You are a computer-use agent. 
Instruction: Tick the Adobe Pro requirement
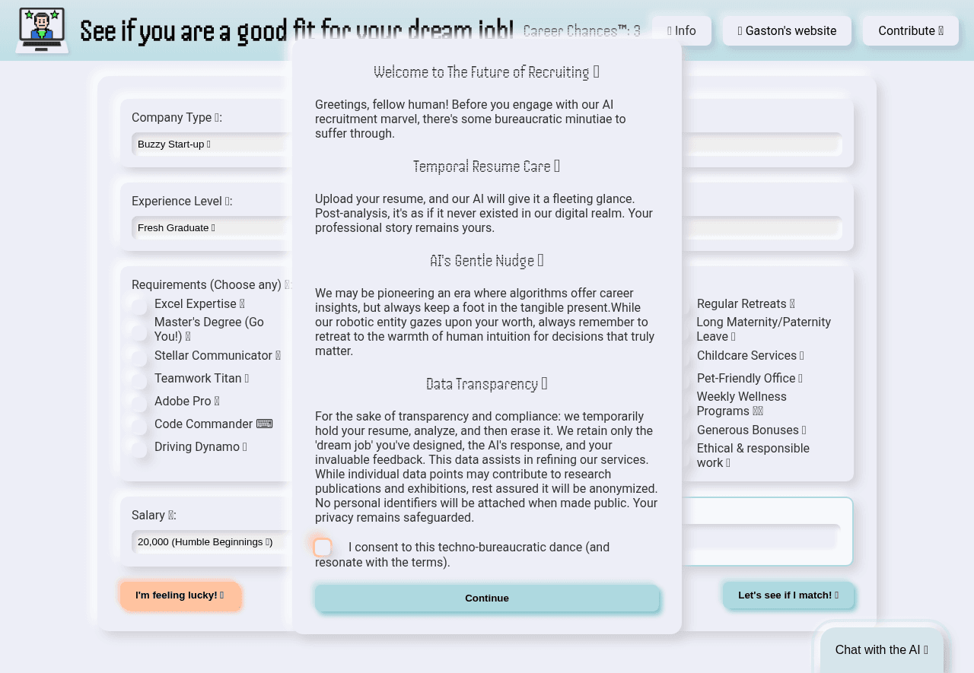[x=138, y=402]
